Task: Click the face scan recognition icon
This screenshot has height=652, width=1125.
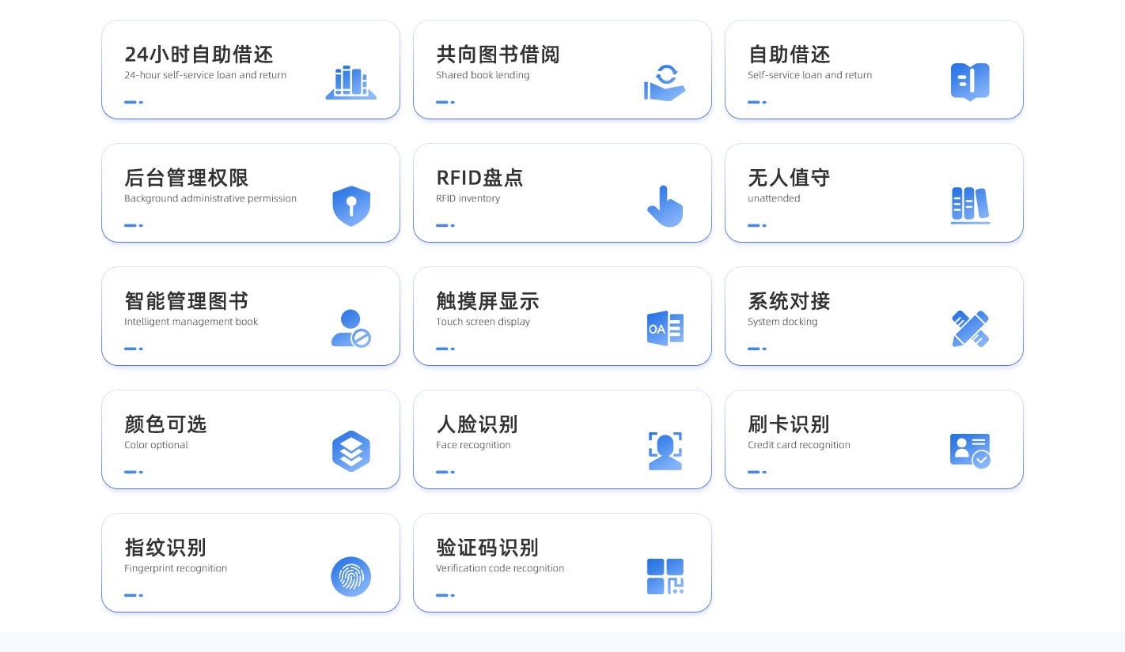Action: click(x=665, y=451)
